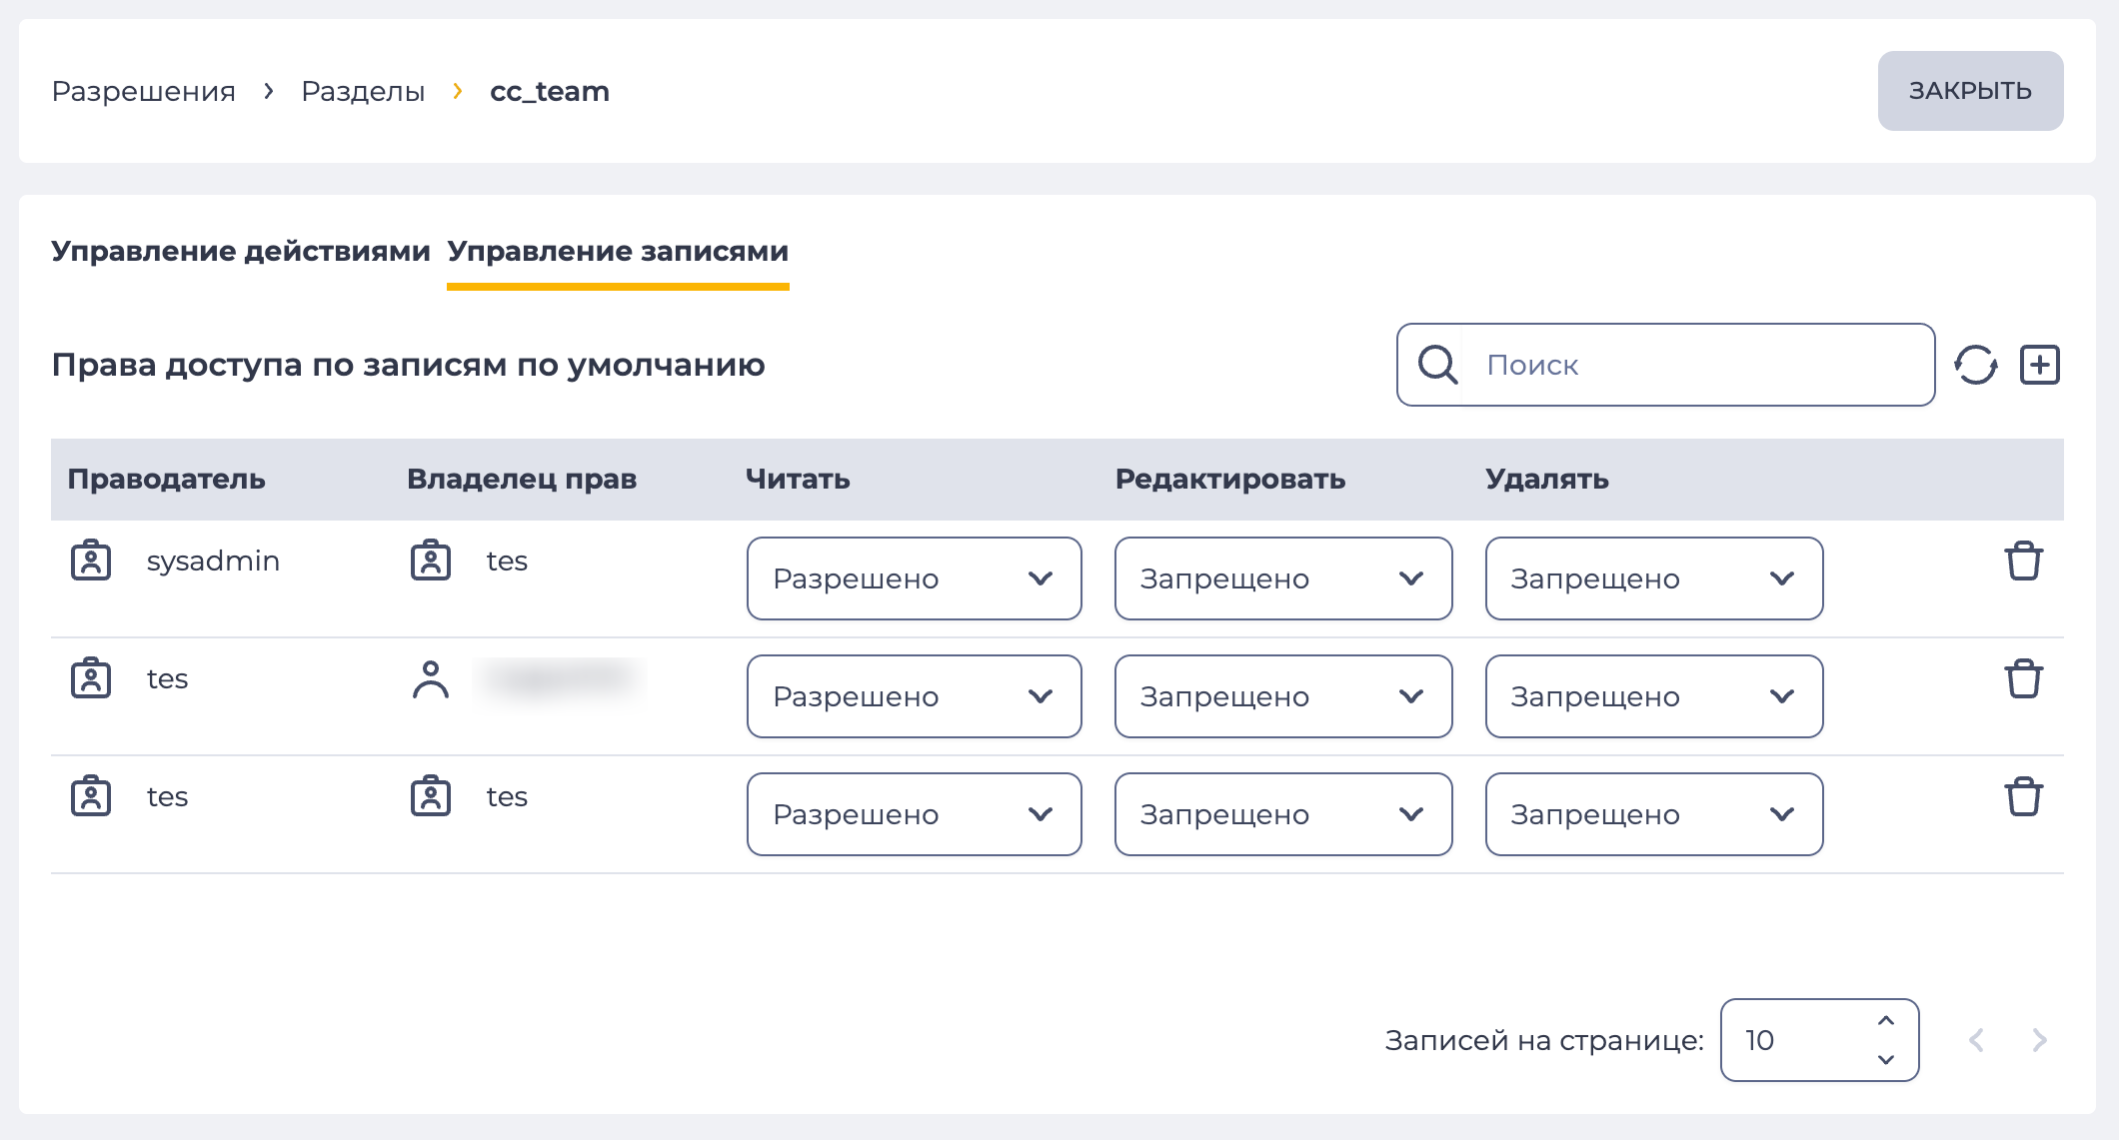This screenshot has width=2119, height=1140.
Task: Click the records per page field showing 10
Action: pos(1819,1040)
